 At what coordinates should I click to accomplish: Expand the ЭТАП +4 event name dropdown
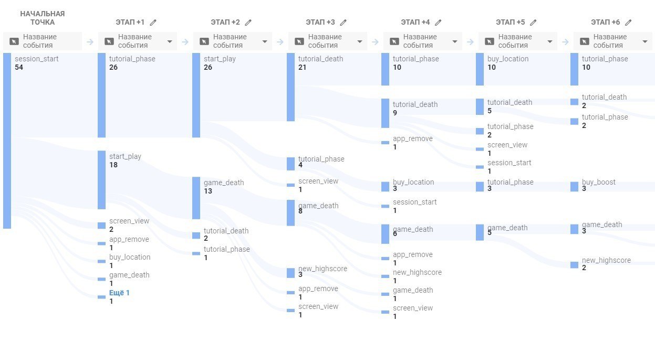423,41
